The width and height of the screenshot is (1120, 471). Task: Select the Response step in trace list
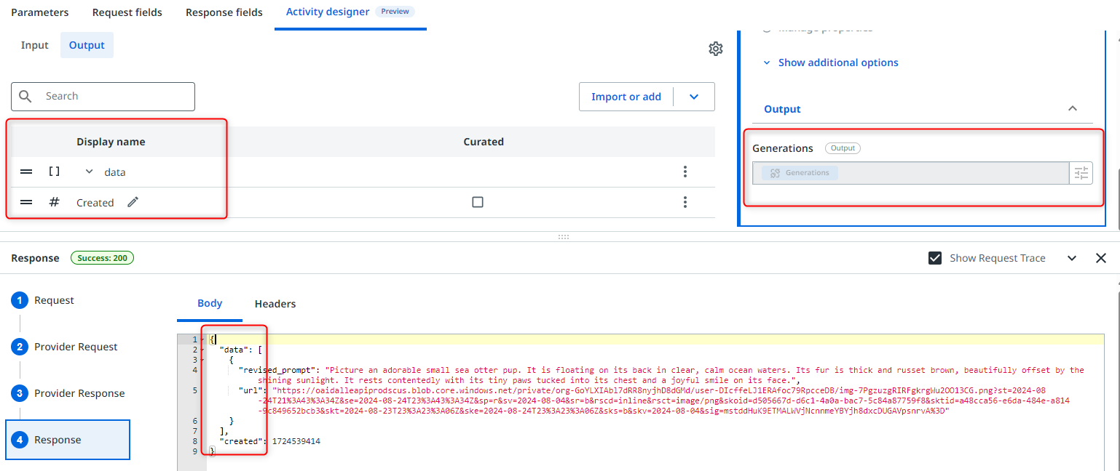pos(68,440)
